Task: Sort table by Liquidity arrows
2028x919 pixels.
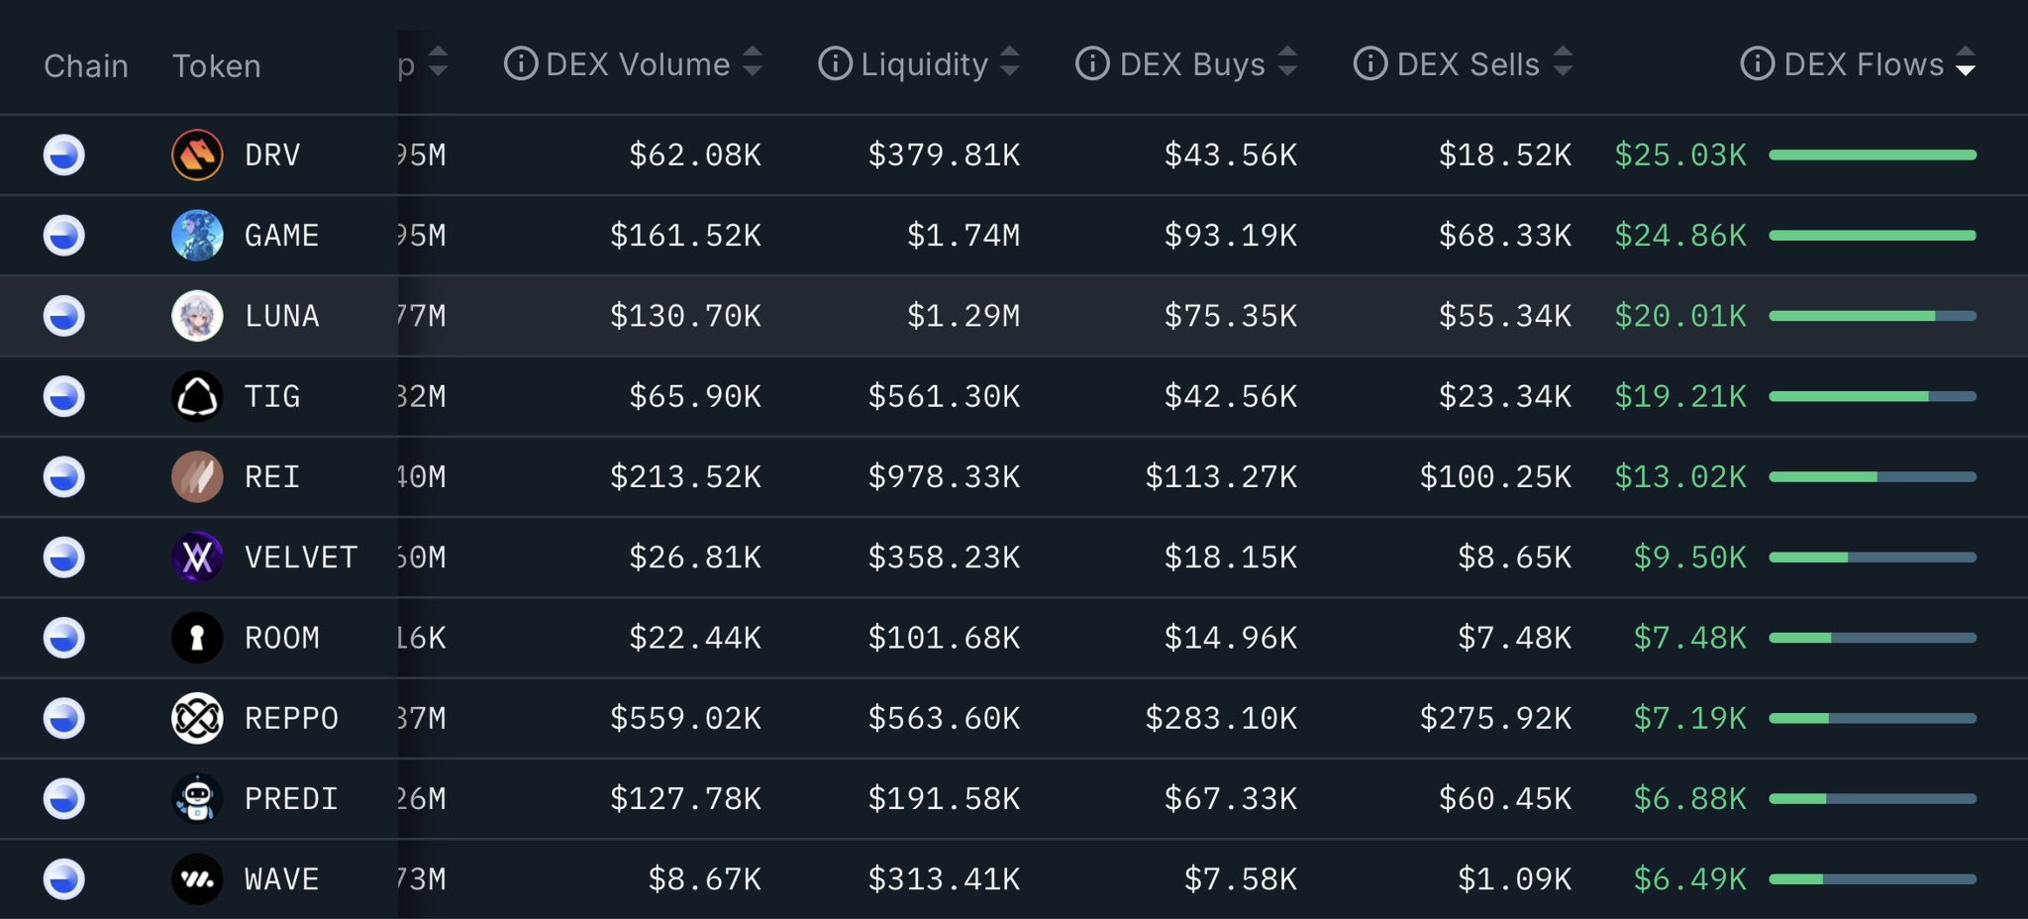Action: [1010, 62]
